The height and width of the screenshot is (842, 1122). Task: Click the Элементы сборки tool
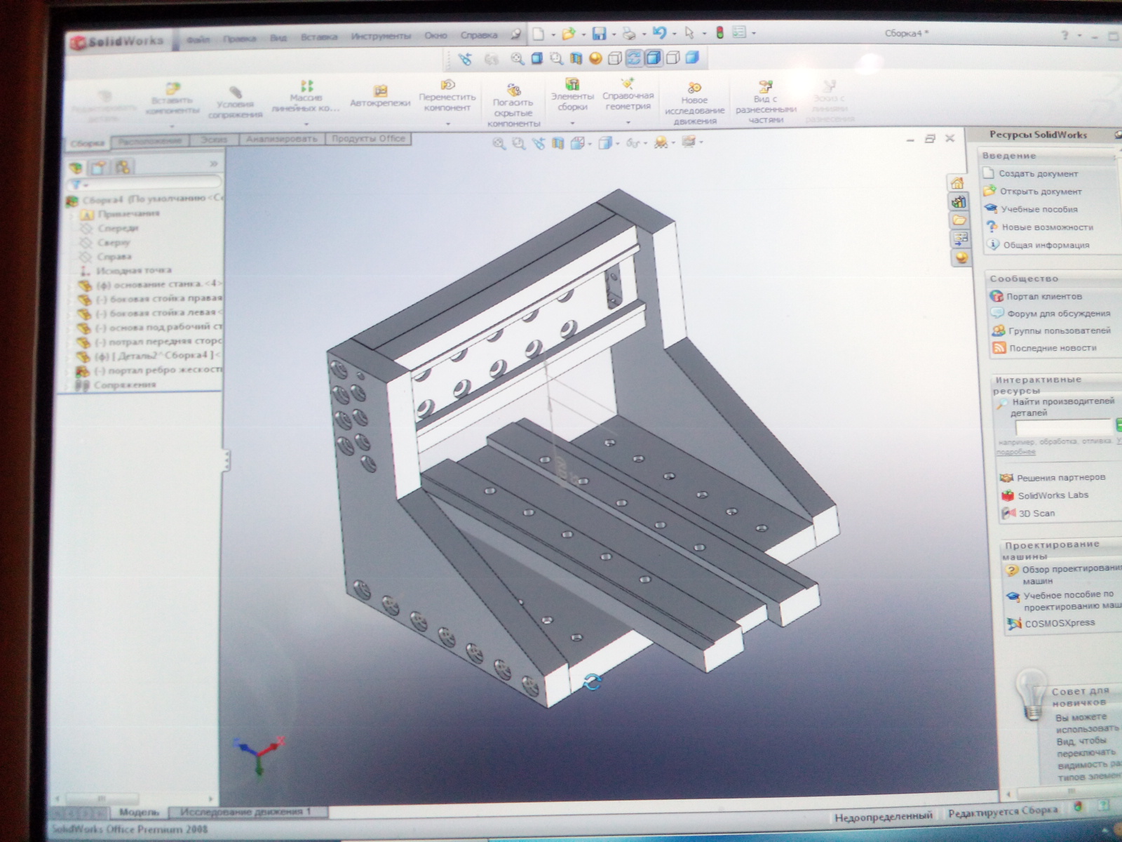pyautogui.click(x=572, y=94)
